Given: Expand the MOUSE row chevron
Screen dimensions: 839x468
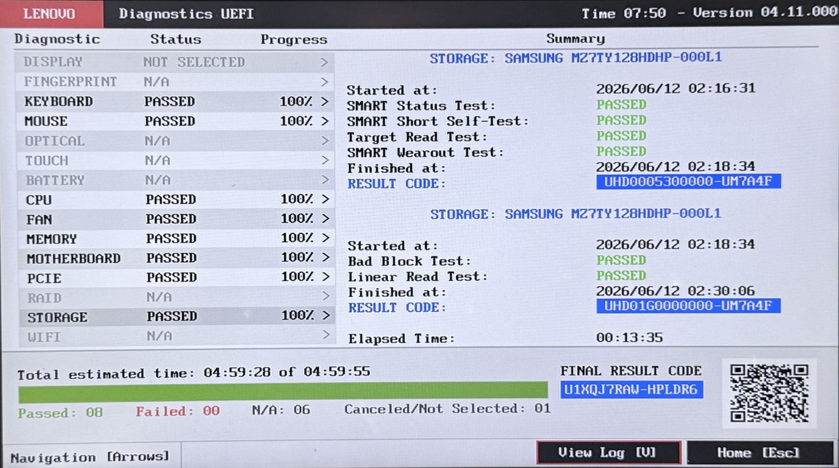Looking at the screenshot, I should tap(325, 121).
